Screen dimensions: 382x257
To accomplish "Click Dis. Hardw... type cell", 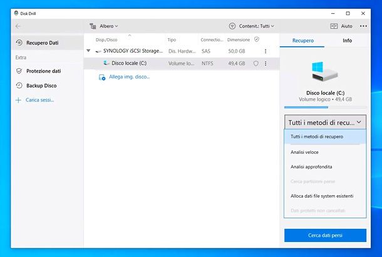I will click(x=182, y=51).
